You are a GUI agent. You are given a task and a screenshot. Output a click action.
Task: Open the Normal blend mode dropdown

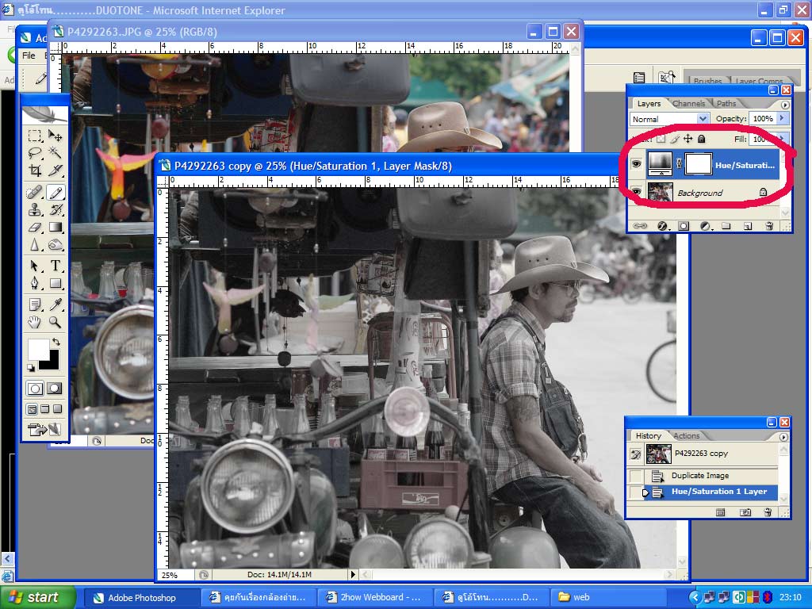coord(669,118)
